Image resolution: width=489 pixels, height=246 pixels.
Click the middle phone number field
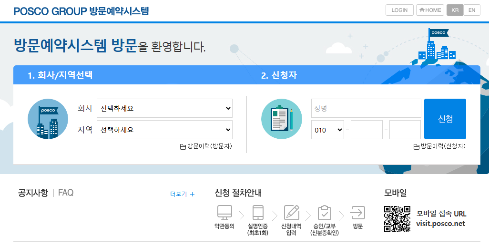point(367,130)
